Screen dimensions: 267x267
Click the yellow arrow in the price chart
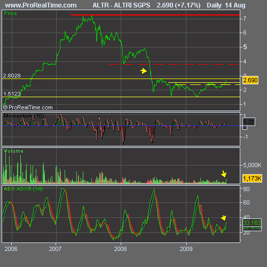point(144,71)
